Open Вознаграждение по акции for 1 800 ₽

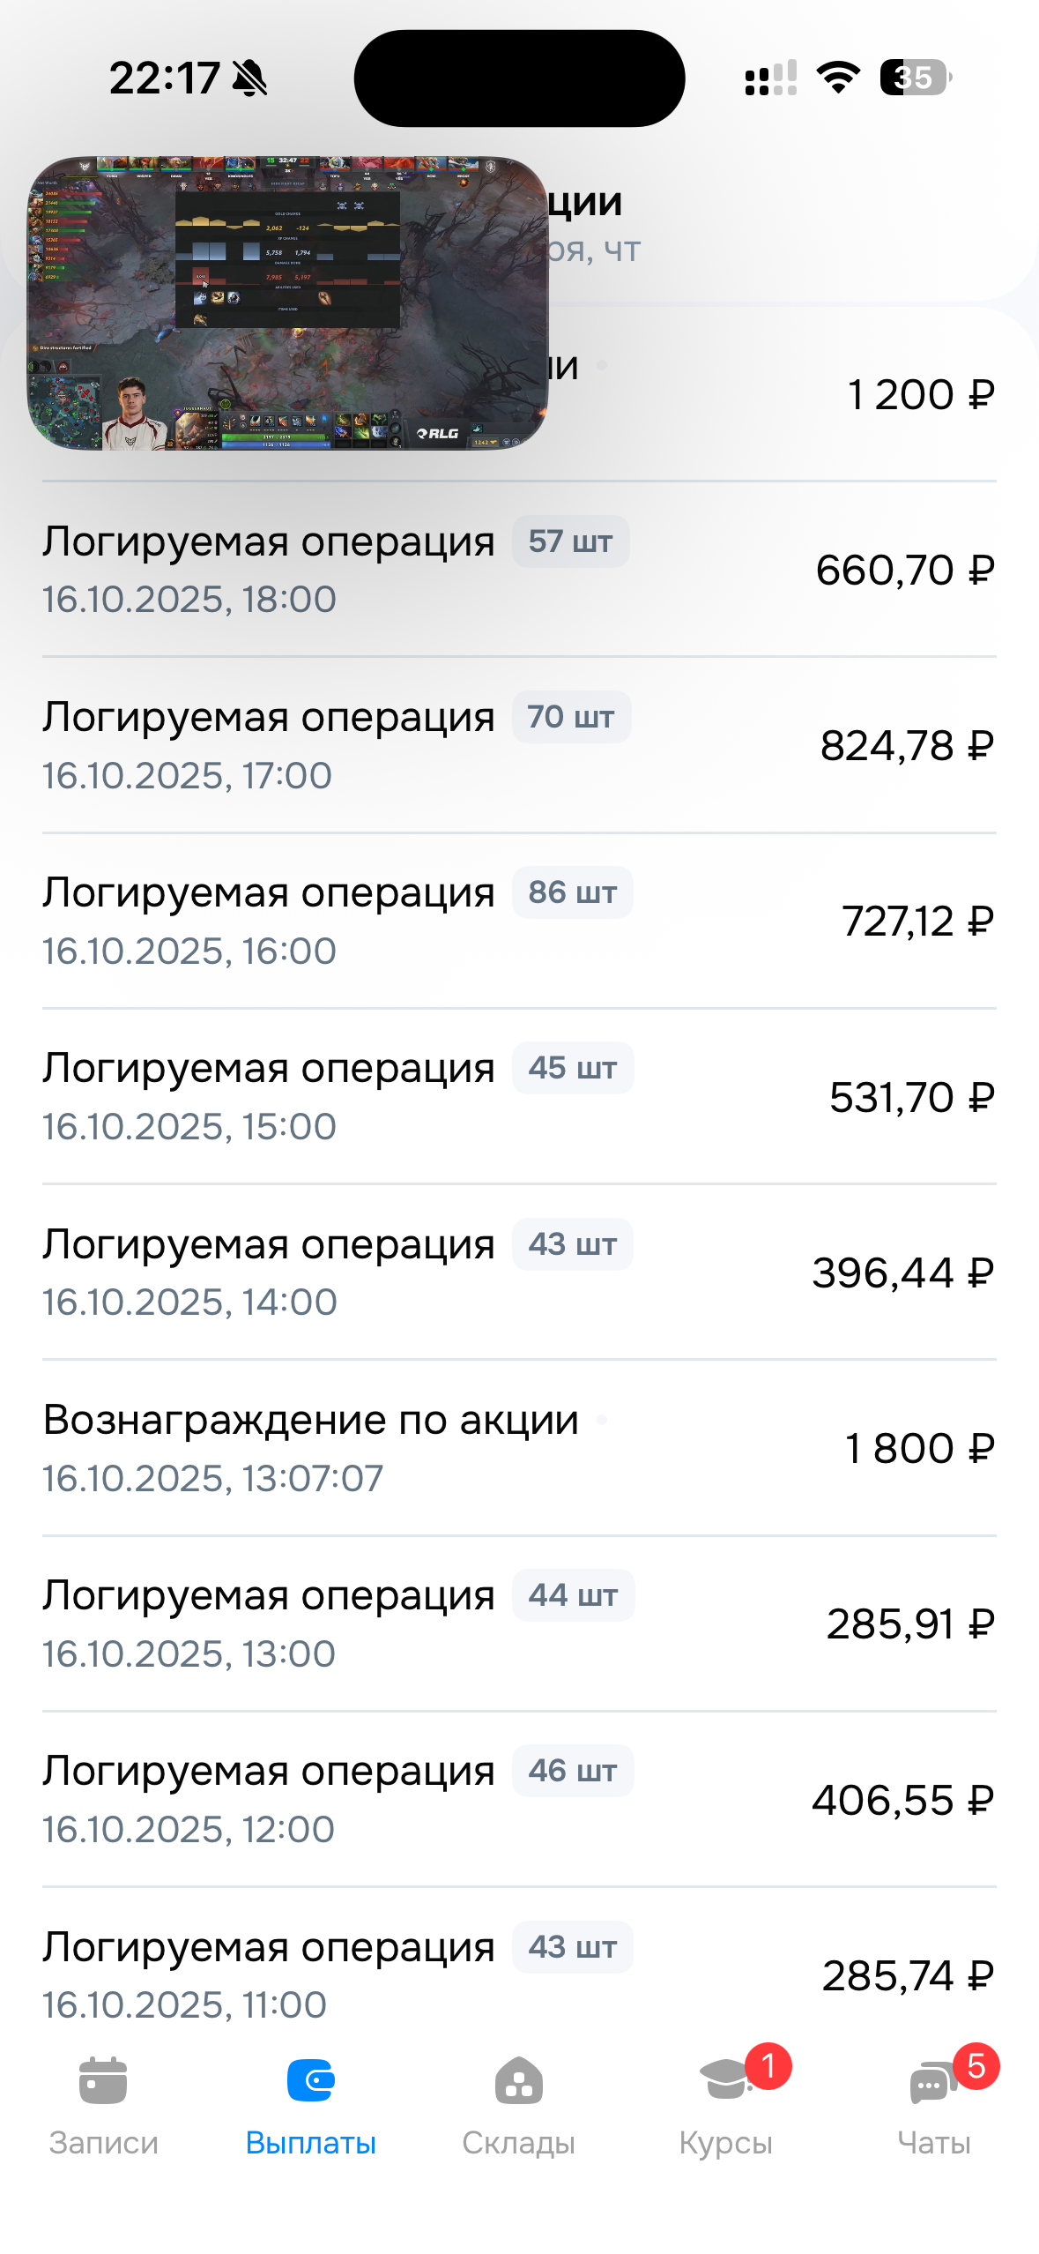518,1448
